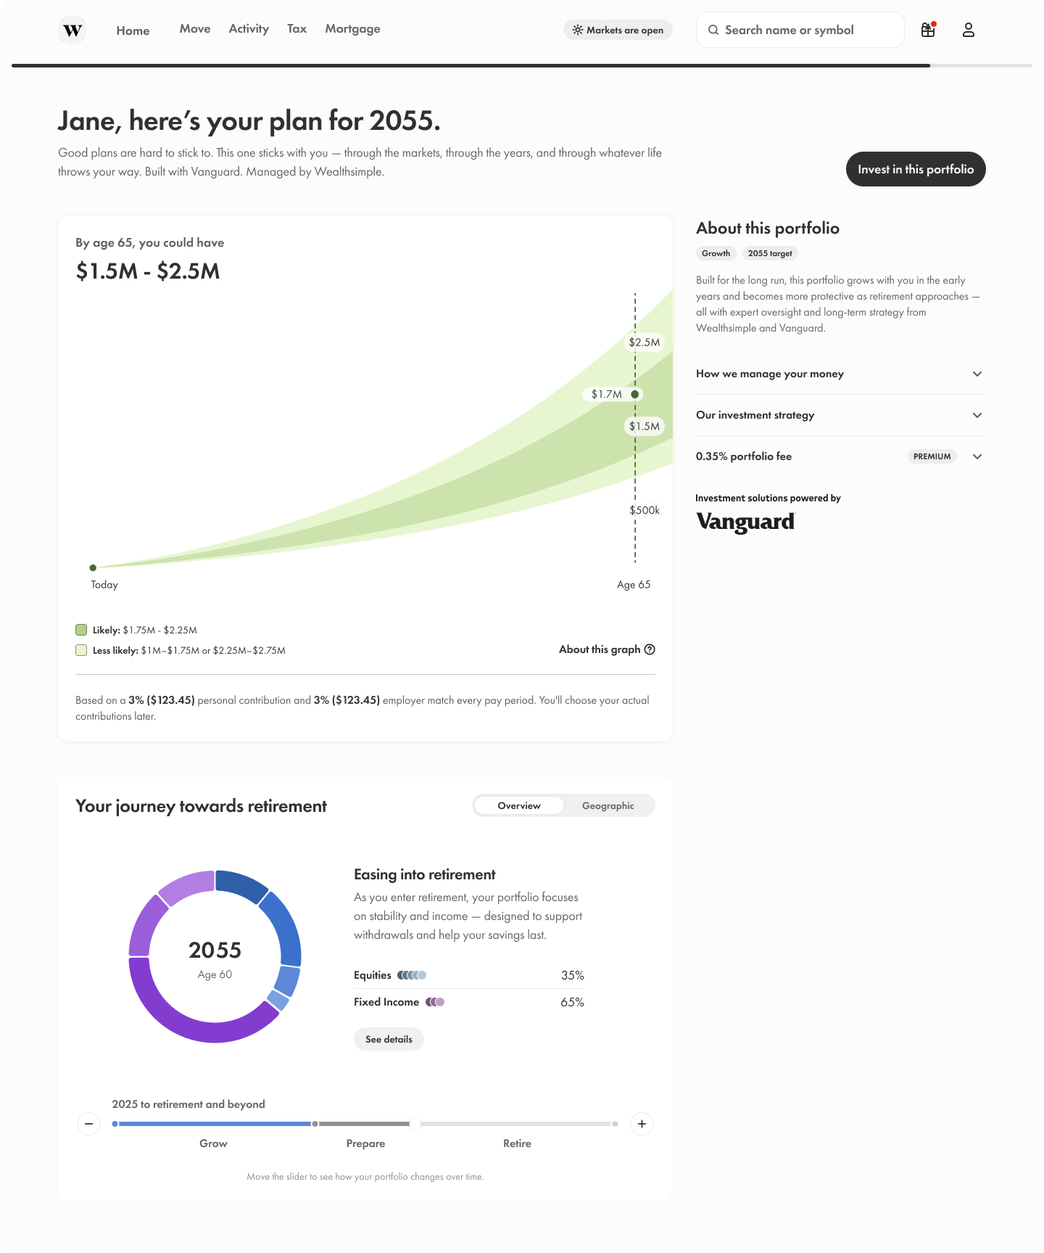This screenshot has width=1044, height=1253.
Task: Open the user profile icon
Action: point(969,30)
